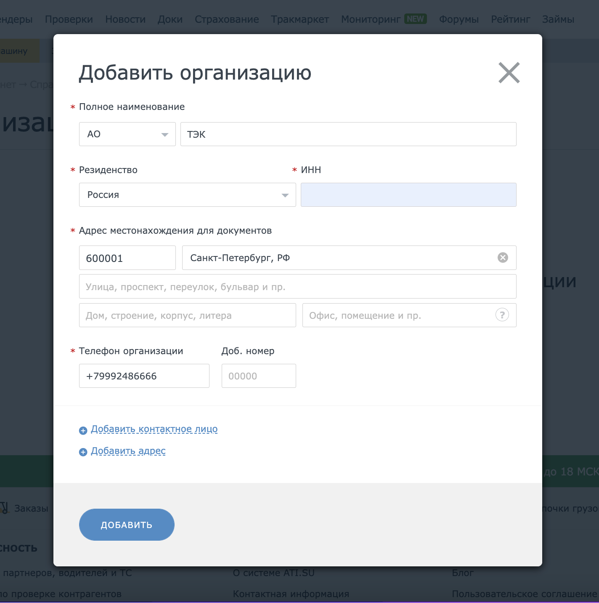Click the street address field

pos(298,286)
